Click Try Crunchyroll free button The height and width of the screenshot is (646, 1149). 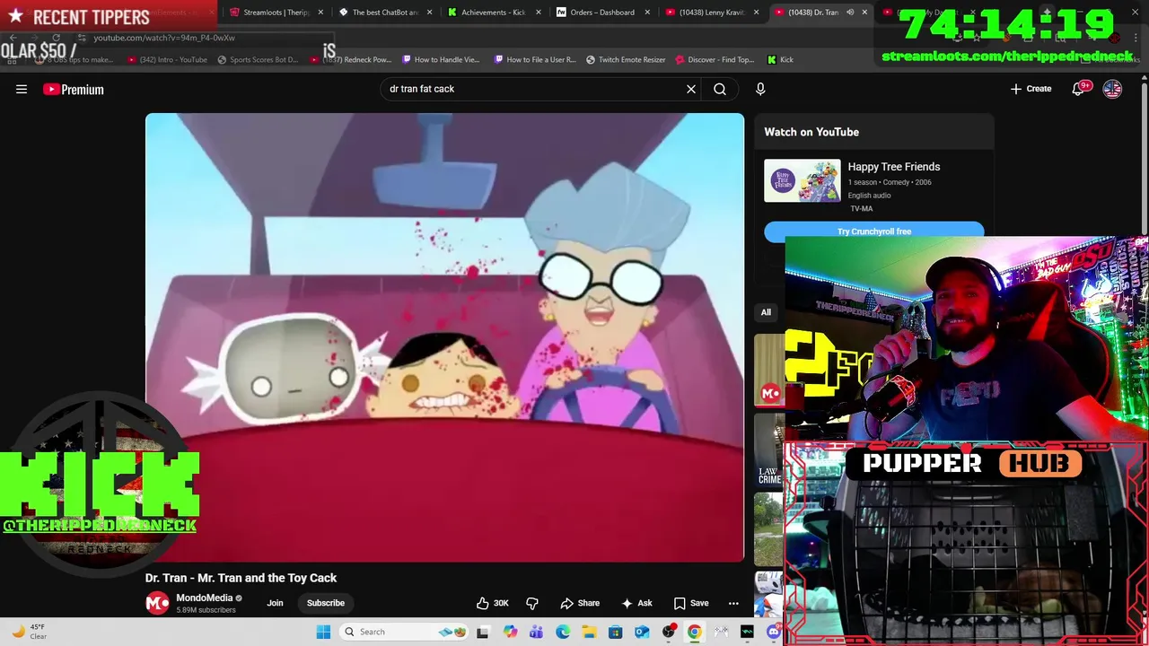[874, 231]
